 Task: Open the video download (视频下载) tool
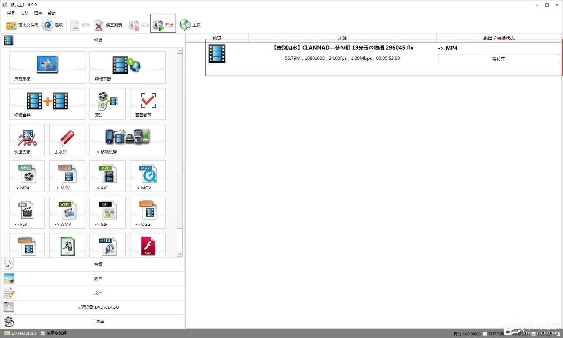click(127, 67)
